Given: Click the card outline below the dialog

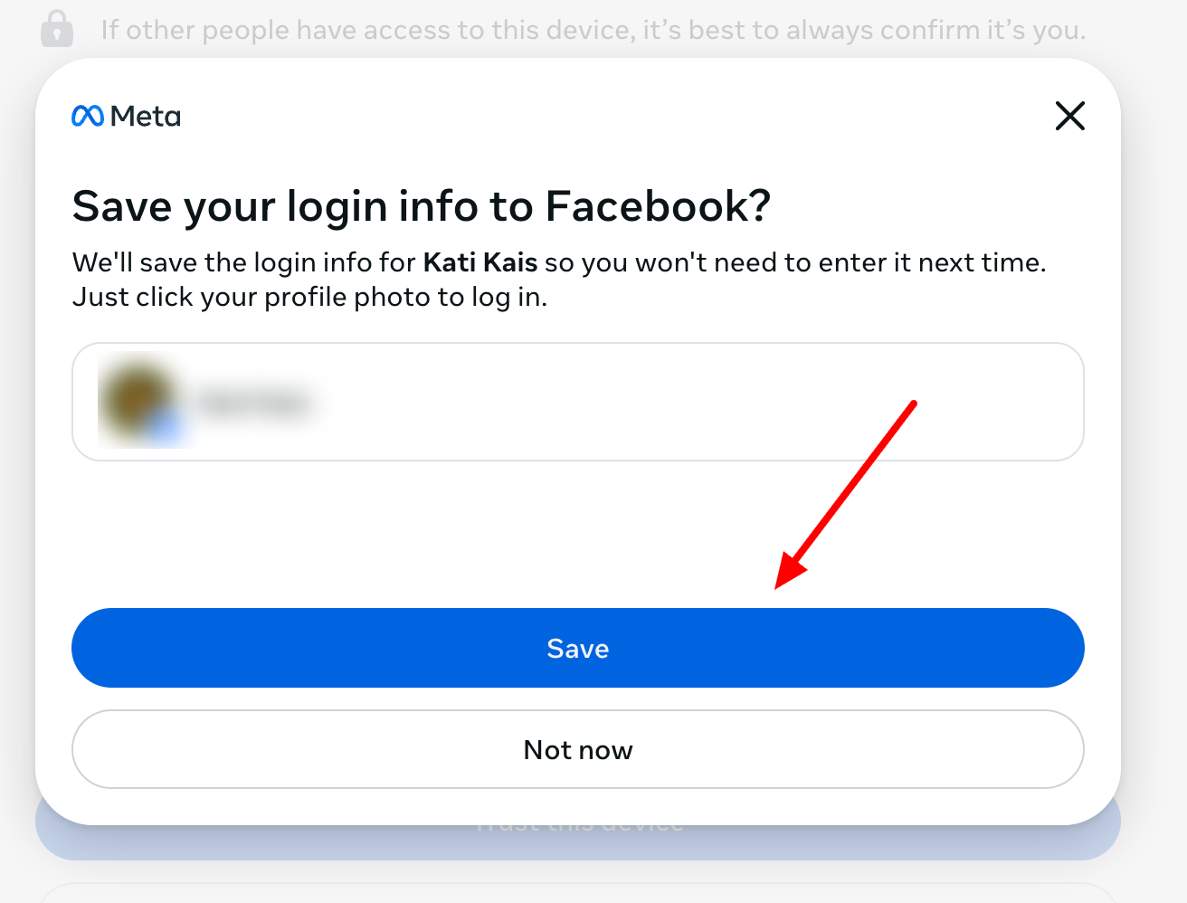Looking at the screenshot, I should pyautogui.click(x=579, y=887).
